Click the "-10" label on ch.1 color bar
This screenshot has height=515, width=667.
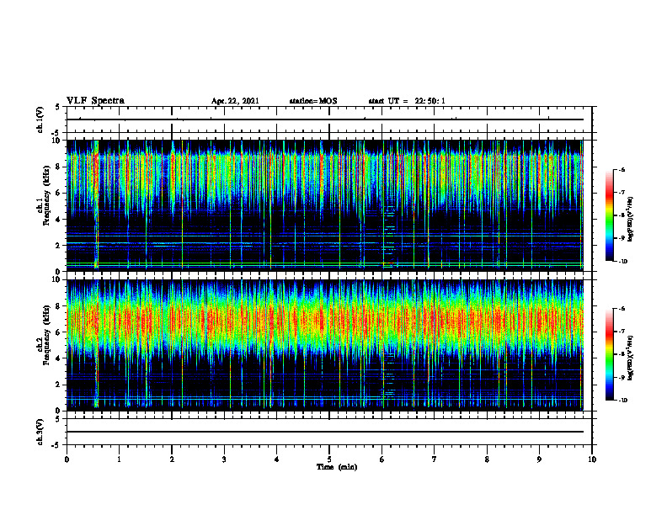point(622,262)
